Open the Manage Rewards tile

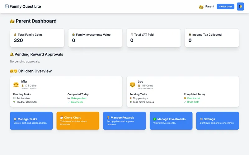tap(124, 121)
